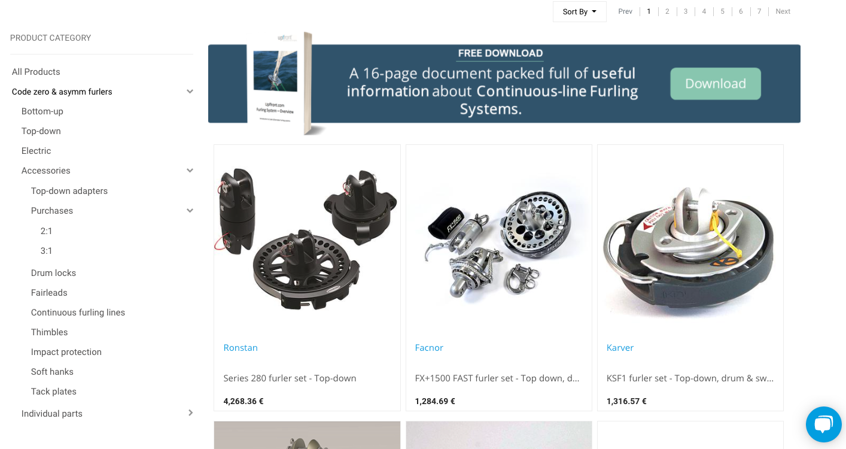Collapse the Accessories subcategory chevron

[x=190, y=171]
